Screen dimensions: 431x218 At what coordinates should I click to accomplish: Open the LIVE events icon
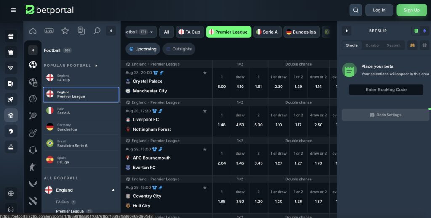49,31
